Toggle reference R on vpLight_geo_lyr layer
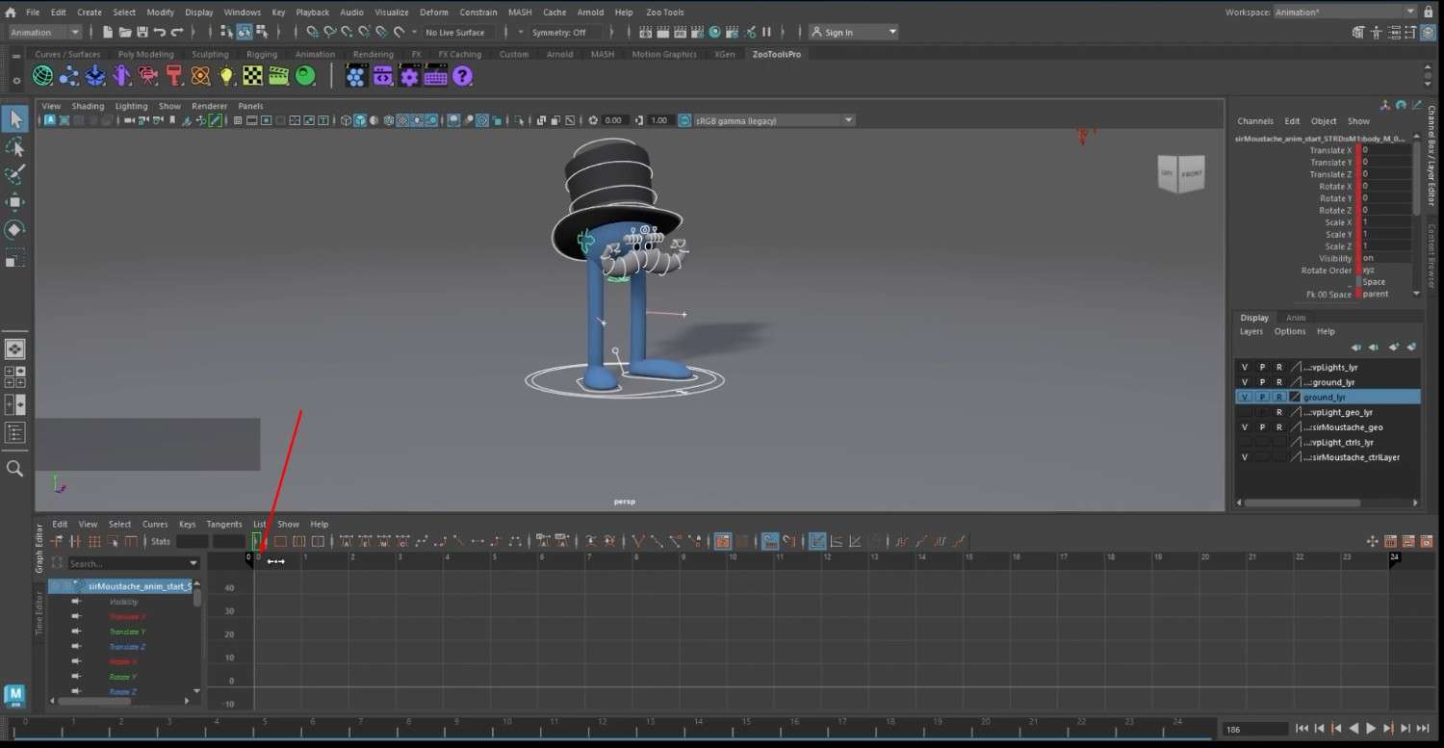Screen dimensions: 1444x748 (1279, 412)
